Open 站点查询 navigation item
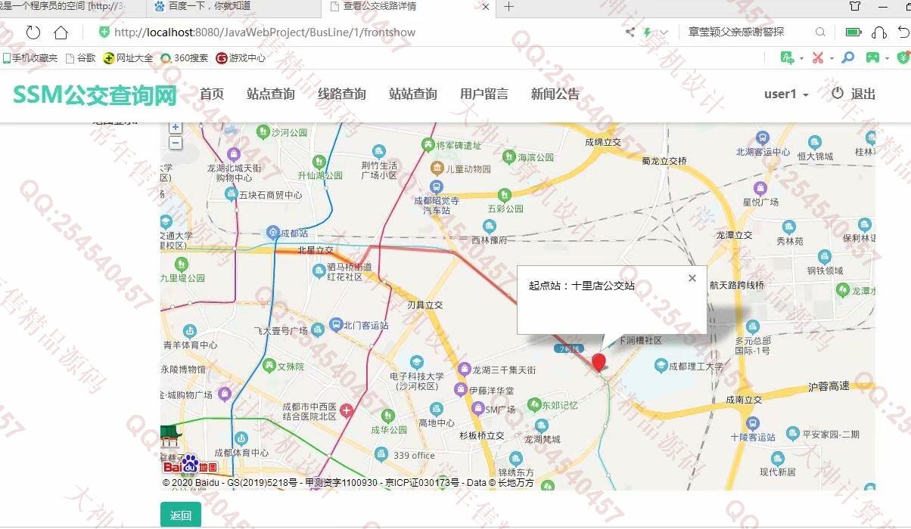Image resolution: width=911 pixels, height=529 pixels. point(271,94)
